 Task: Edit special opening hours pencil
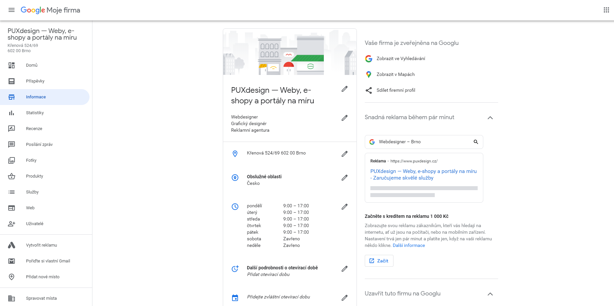pos(344,298)
